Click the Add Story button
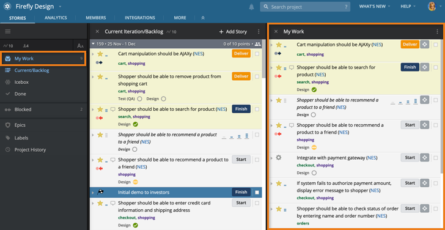This screenshot has width=445, height=230. 233,32
